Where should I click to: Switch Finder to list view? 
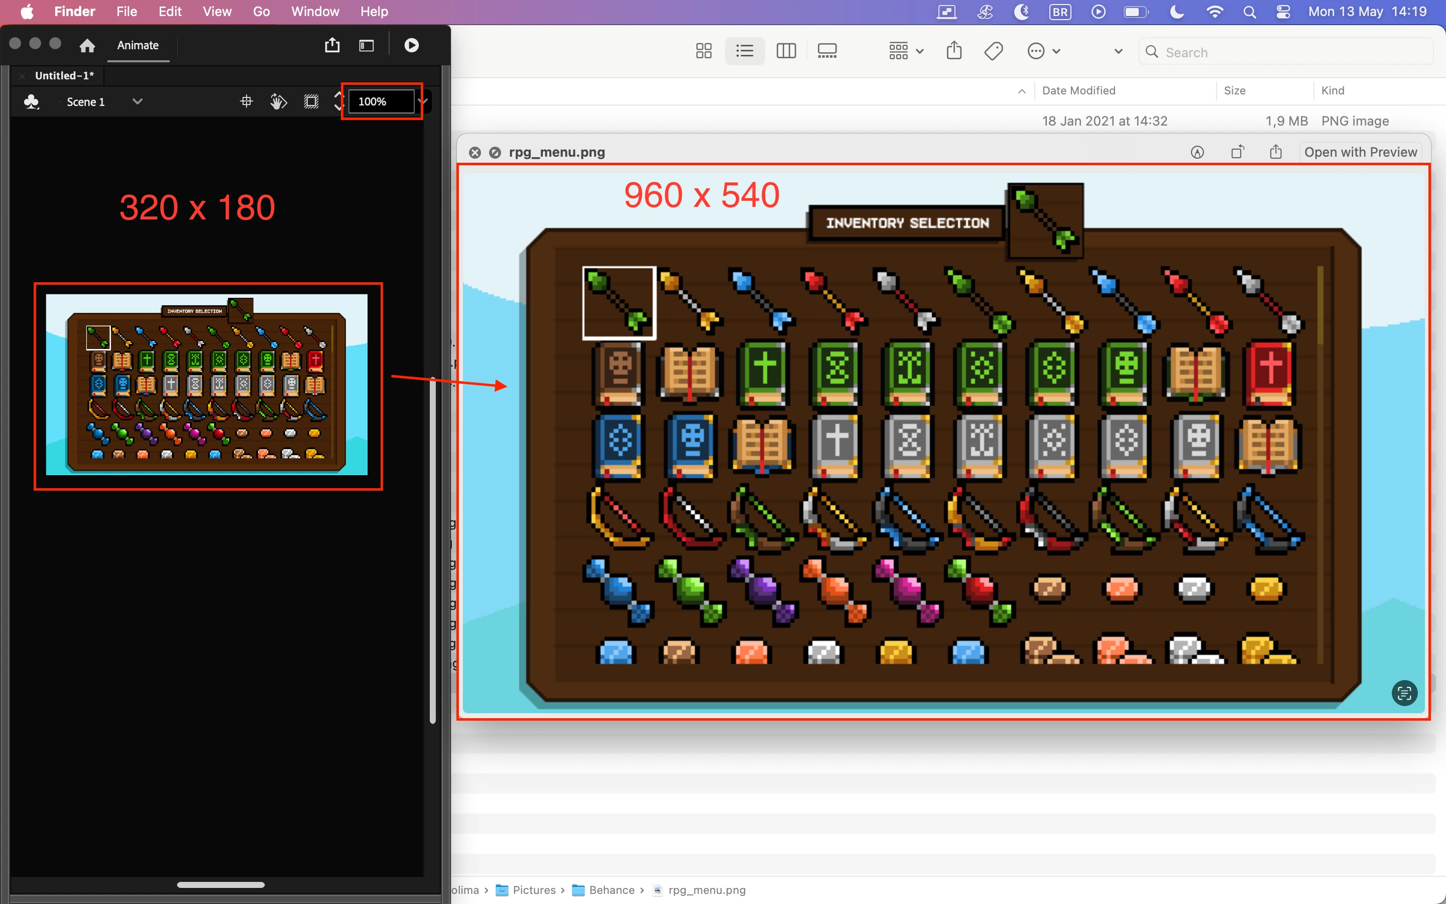pos(745,51)
